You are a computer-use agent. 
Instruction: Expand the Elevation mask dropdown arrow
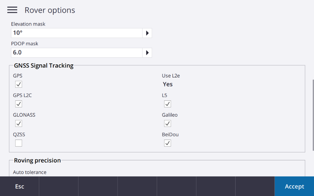coord(147,33)
